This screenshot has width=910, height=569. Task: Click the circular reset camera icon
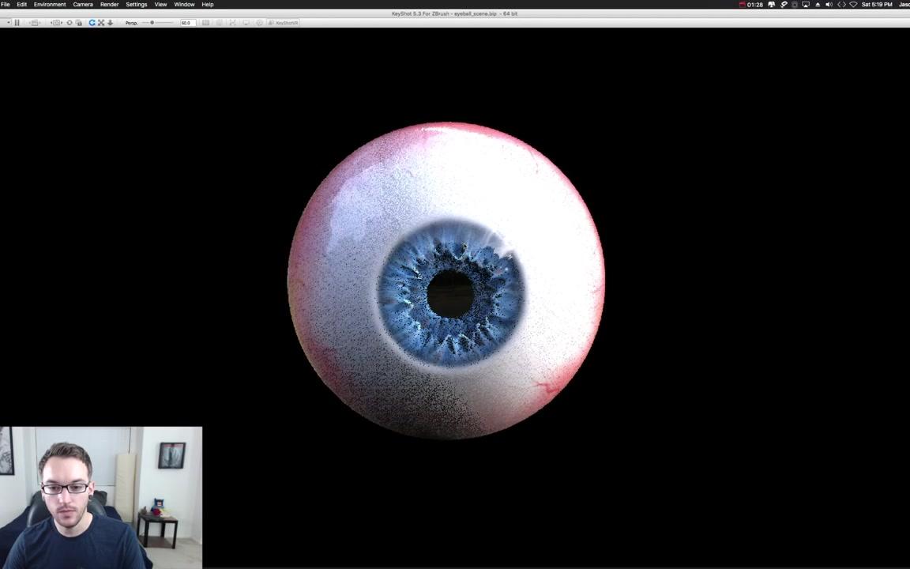pyautogui.click(x=69, y=23)
